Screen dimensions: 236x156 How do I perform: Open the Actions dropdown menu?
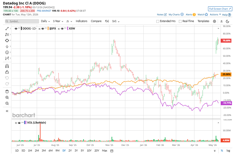(215, 15)
